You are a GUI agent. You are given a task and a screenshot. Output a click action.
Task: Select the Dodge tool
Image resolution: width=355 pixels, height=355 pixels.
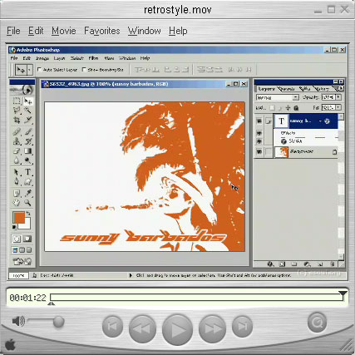pyautogui.click(x=27, y=160)
